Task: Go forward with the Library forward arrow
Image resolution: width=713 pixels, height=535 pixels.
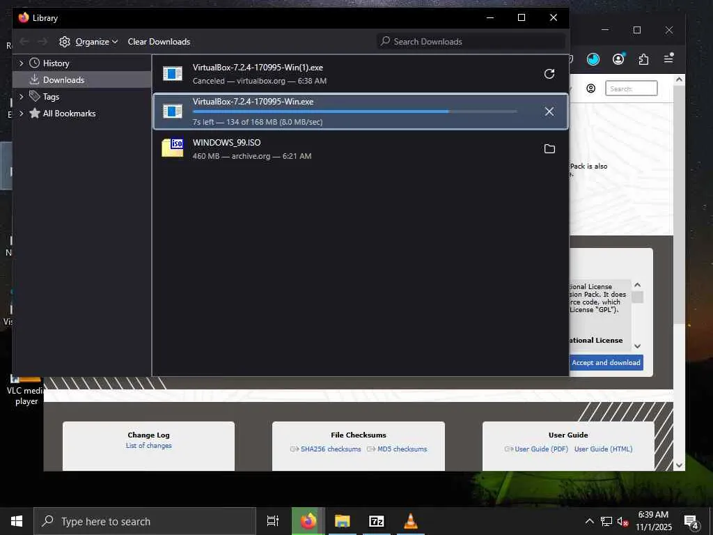Action: [x=42, y=41]
